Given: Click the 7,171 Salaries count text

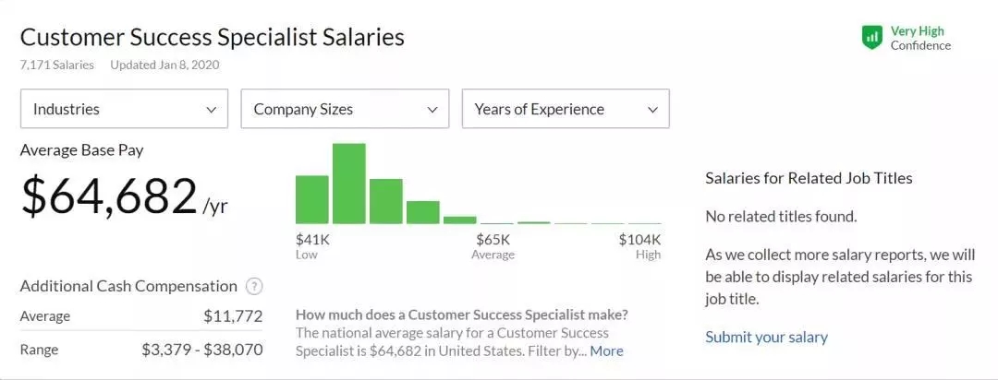Looking at the screenshot, I should [x=57, y=65].
